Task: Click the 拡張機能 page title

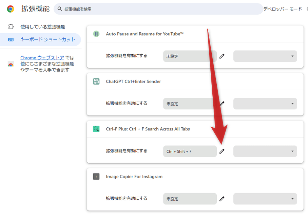Action: click(x=36, y=9)
